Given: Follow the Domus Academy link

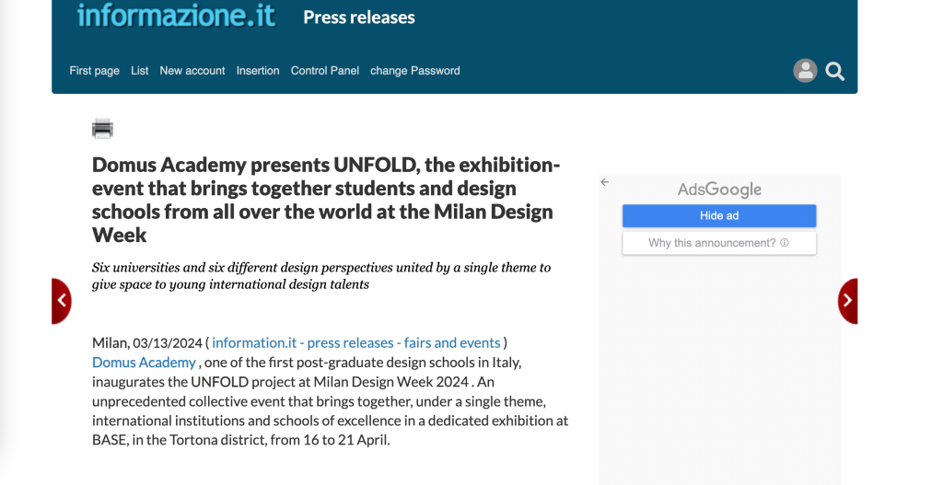Looking at the screenshot, I should pos(144,363).
